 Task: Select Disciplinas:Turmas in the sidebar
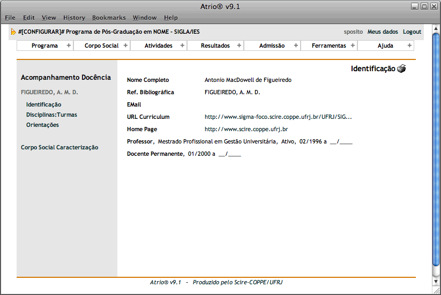coord(51,115)
